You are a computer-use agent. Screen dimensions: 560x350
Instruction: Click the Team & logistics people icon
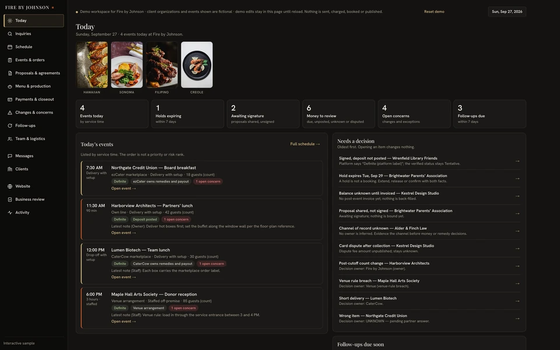[x=10, y=139]
